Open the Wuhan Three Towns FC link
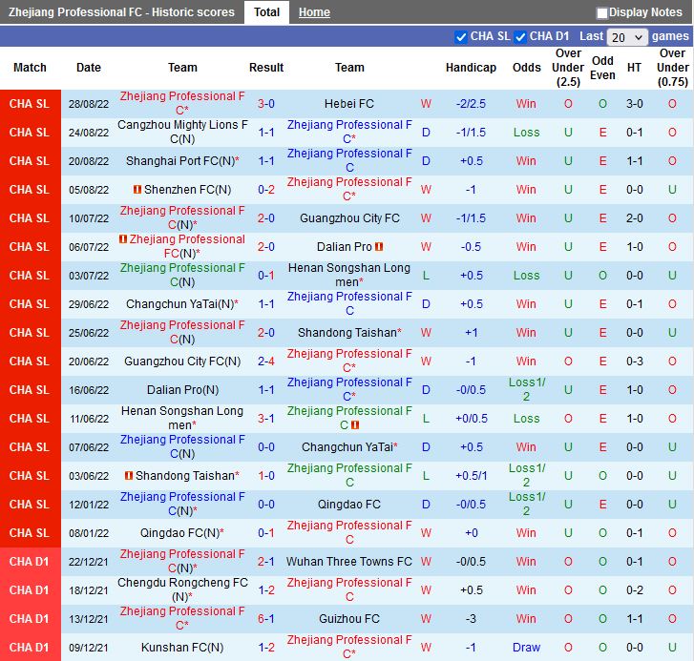Screen dimensions: 694x661 tap(349, 562)
